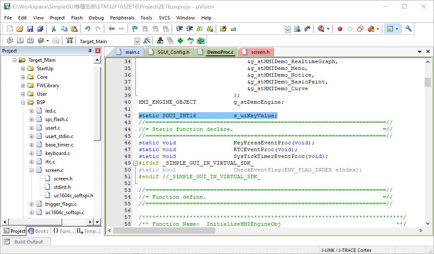Open the Flash menu

pyautogui.click(x=77, y=18)
